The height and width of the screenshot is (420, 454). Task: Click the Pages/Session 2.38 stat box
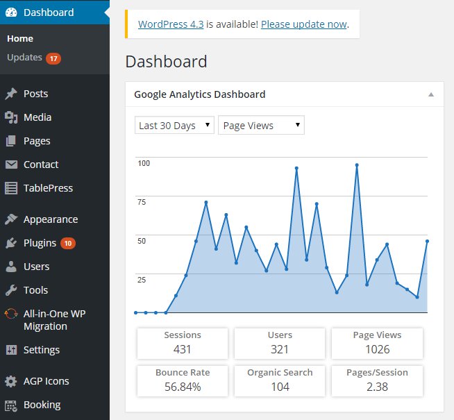tap(377, 381)
